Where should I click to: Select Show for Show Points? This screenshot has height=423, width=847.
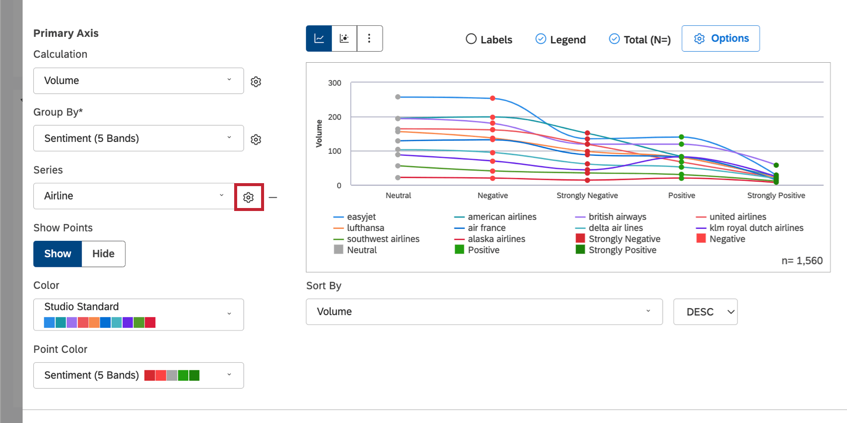point(58,254)
